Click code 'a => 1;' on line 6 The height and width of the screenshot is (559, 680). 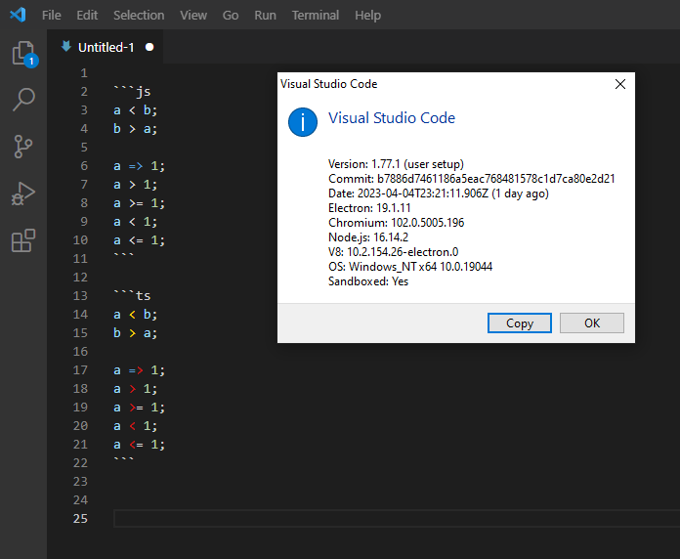pyautogui.click(x=139, y=166)
